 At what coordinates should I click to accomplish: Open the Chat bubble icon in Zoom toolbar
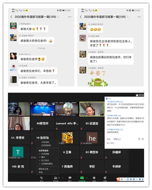70,178
